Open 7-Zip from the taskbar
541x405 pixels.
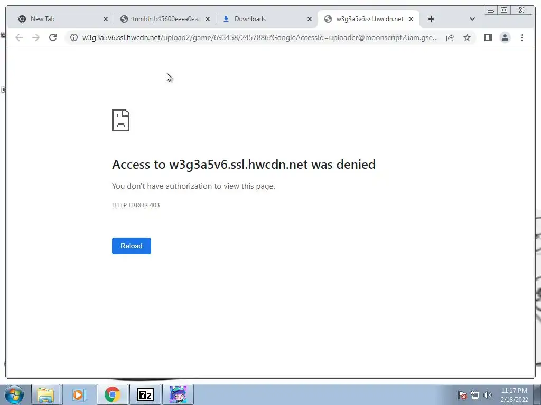click(145, 394)
